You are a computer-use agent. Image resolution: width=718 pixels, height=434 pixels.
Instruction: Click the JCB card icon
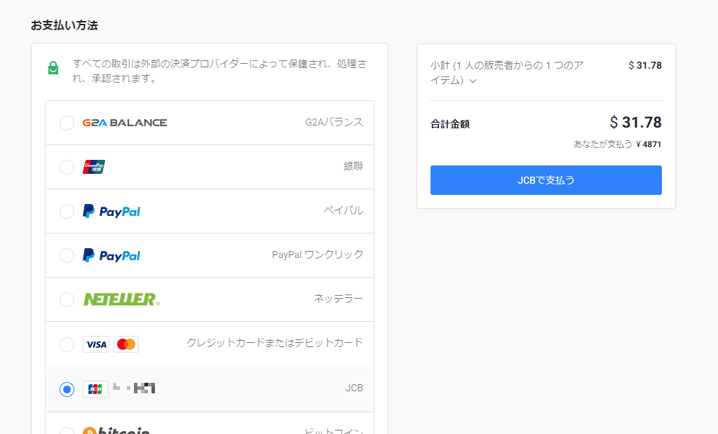point(95,389)
